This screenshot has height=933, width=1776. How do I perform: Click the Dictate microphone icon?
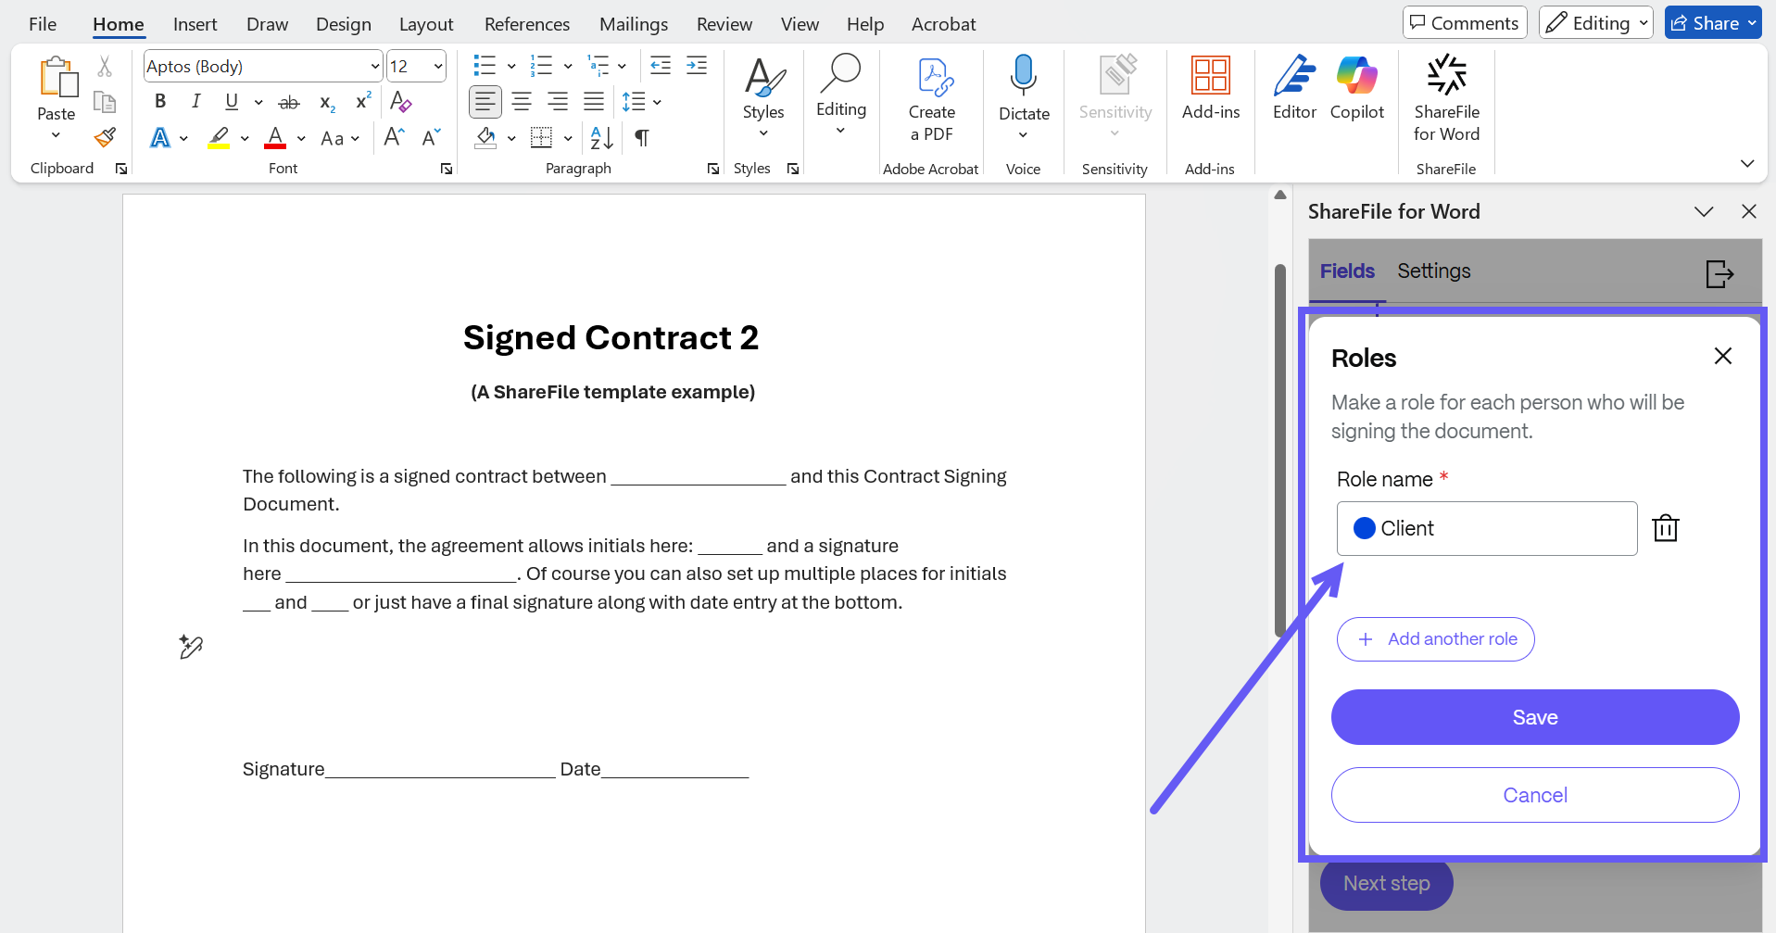[x=1023, y=76]
